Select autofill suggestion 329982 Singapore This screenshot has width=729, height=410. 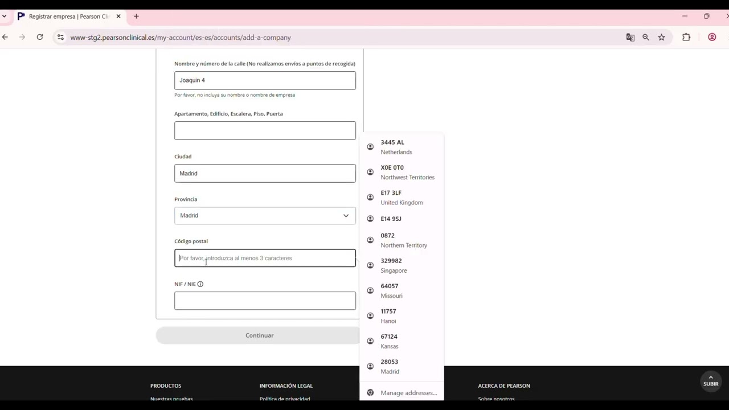coord(402,265)
